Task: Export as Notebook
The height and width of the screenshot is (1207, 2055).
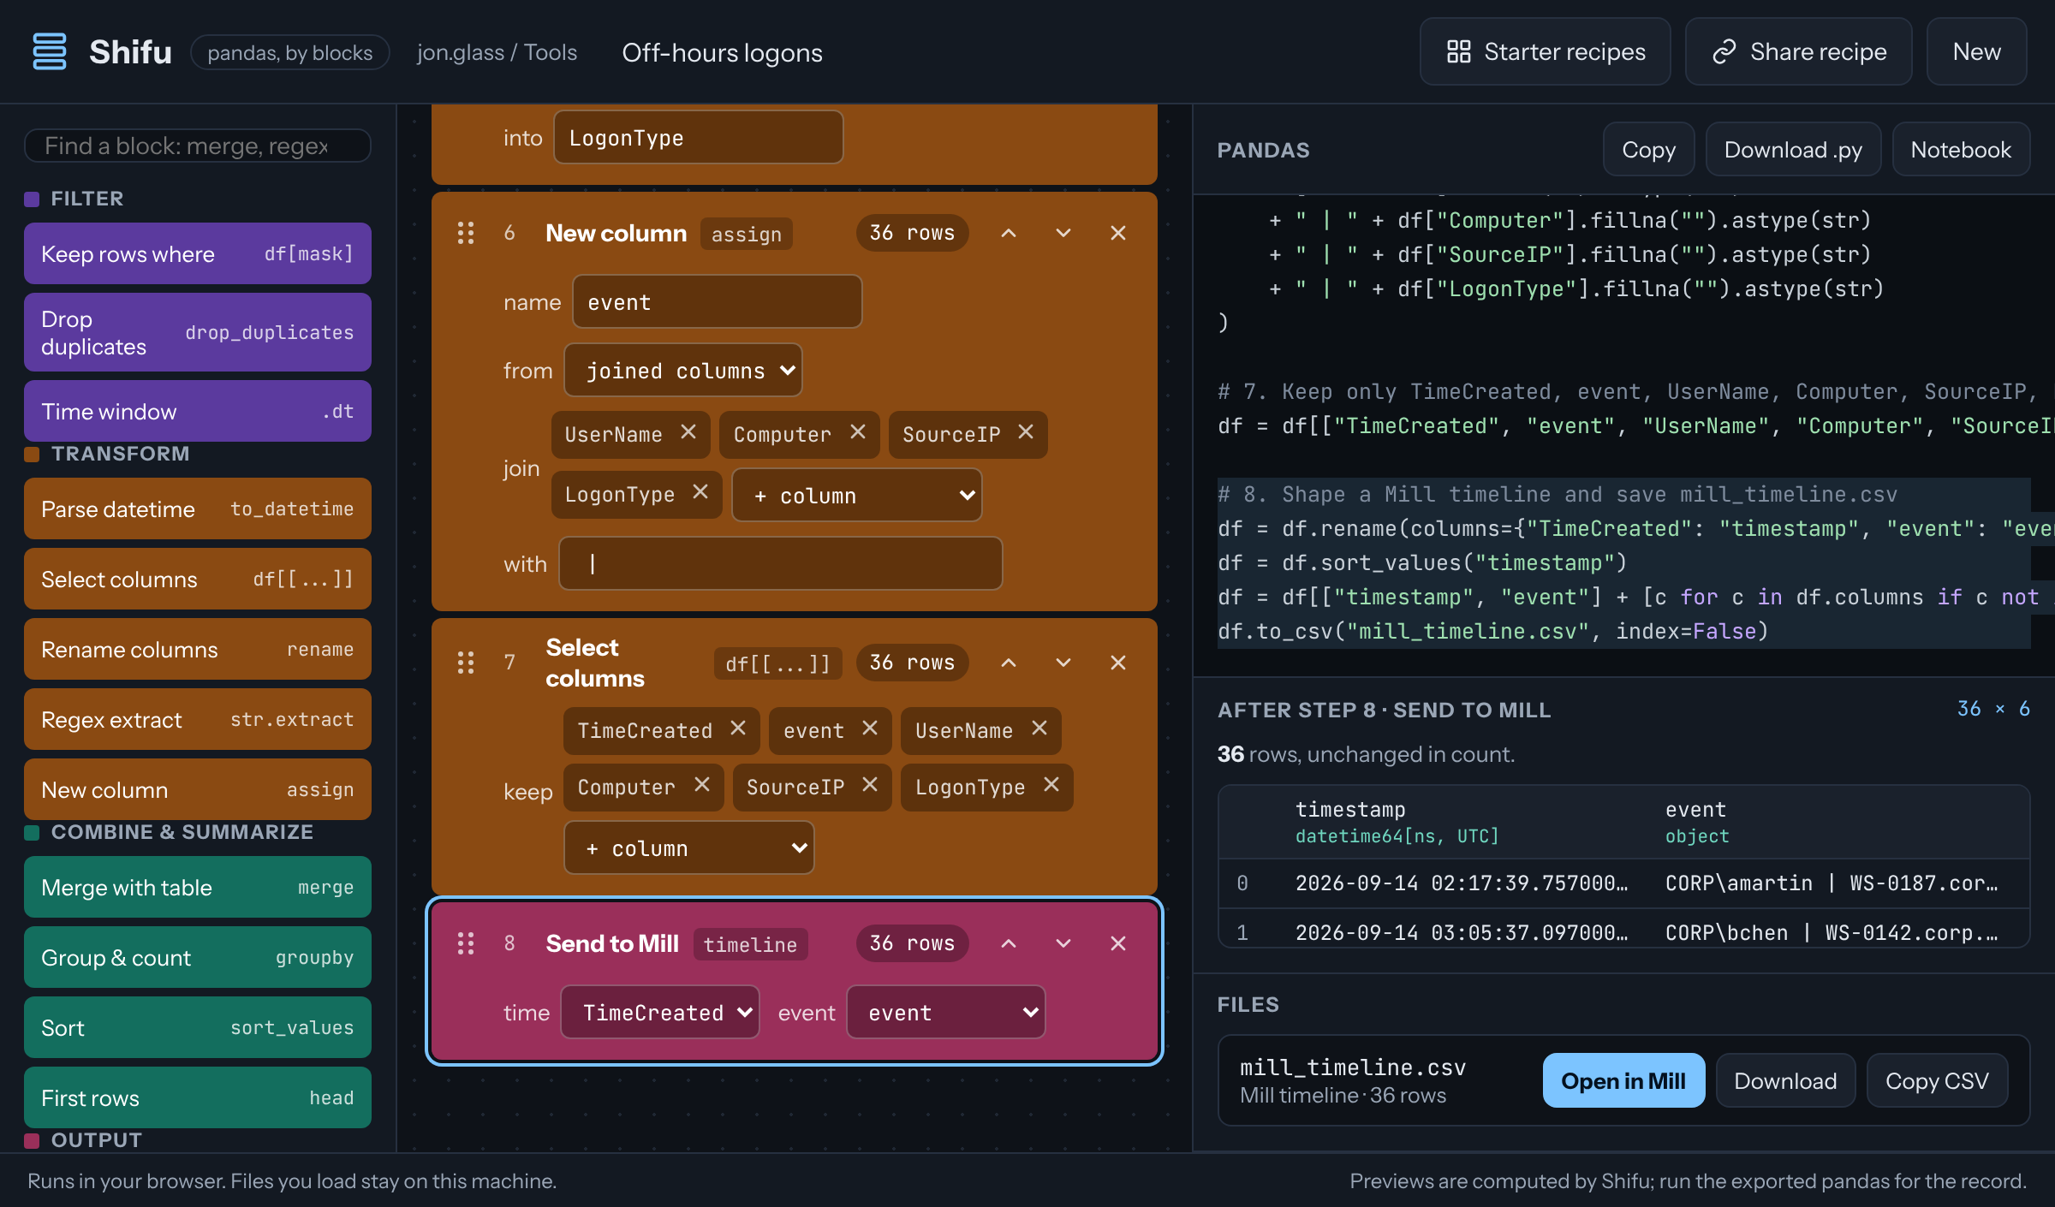Action: (1961, 150)
